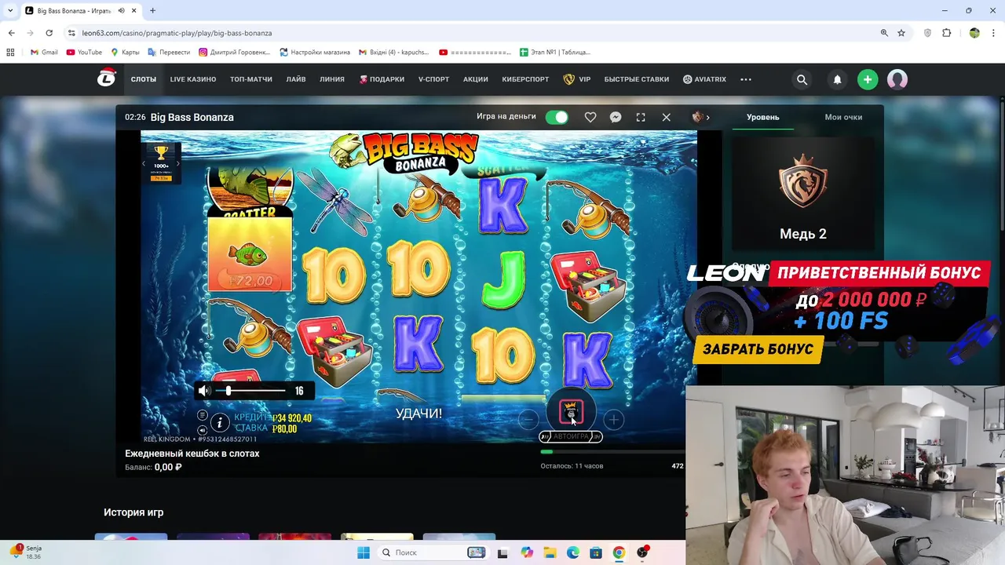Open the Chrome extensions puzzle icon
This screenshot has height=565, width=1005.
(x=947, y=33)
